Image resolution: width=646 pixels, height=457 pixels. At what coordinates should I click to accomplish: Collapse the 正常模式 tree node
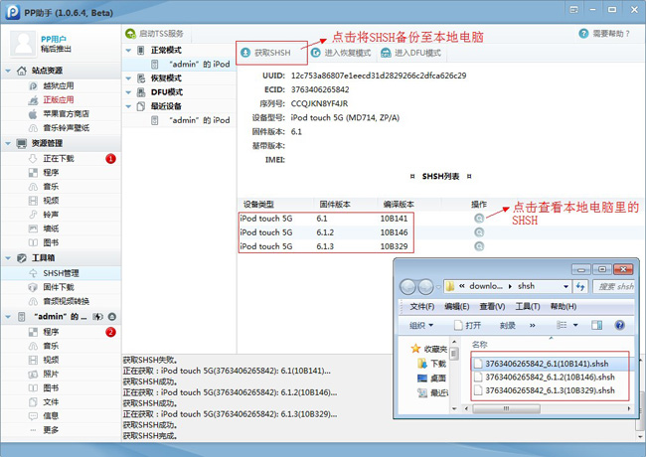coord(128,49)
